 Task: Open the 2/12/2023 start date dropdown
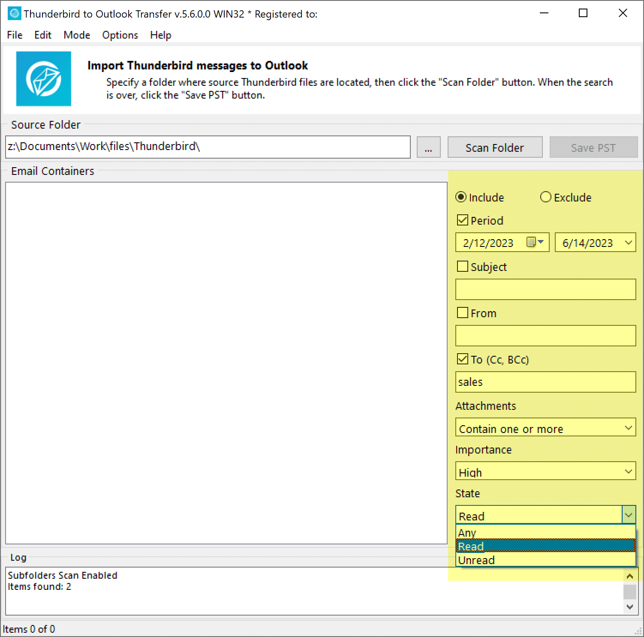(541, 242)
